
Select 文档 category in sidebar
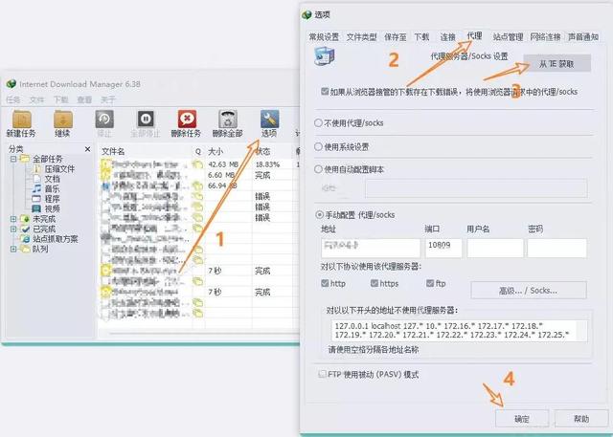(52, 179)
